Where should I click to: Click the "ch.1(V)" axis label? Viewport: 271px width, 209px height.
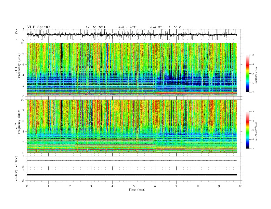point(16,34)
